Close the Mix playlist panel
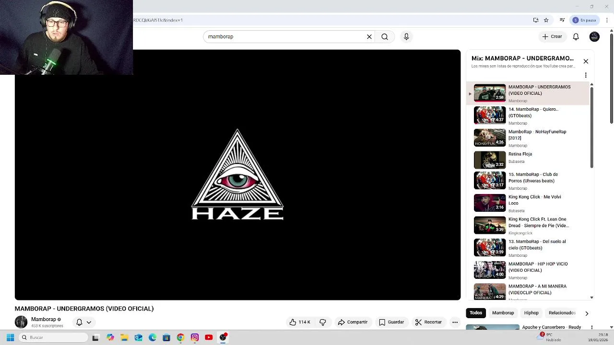614x345 pixels. (586, 61)
